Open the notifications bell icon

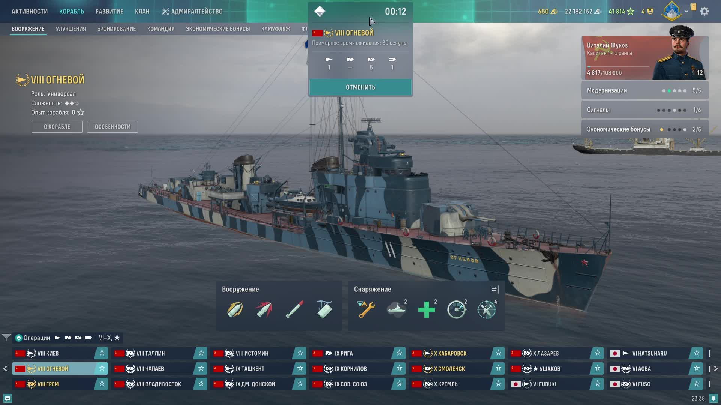tap(713, 398)
